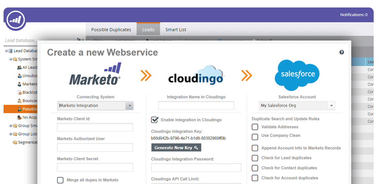The image size is (378, 184).
Task: Select All Leads in the tree
Action: [30, 68]
